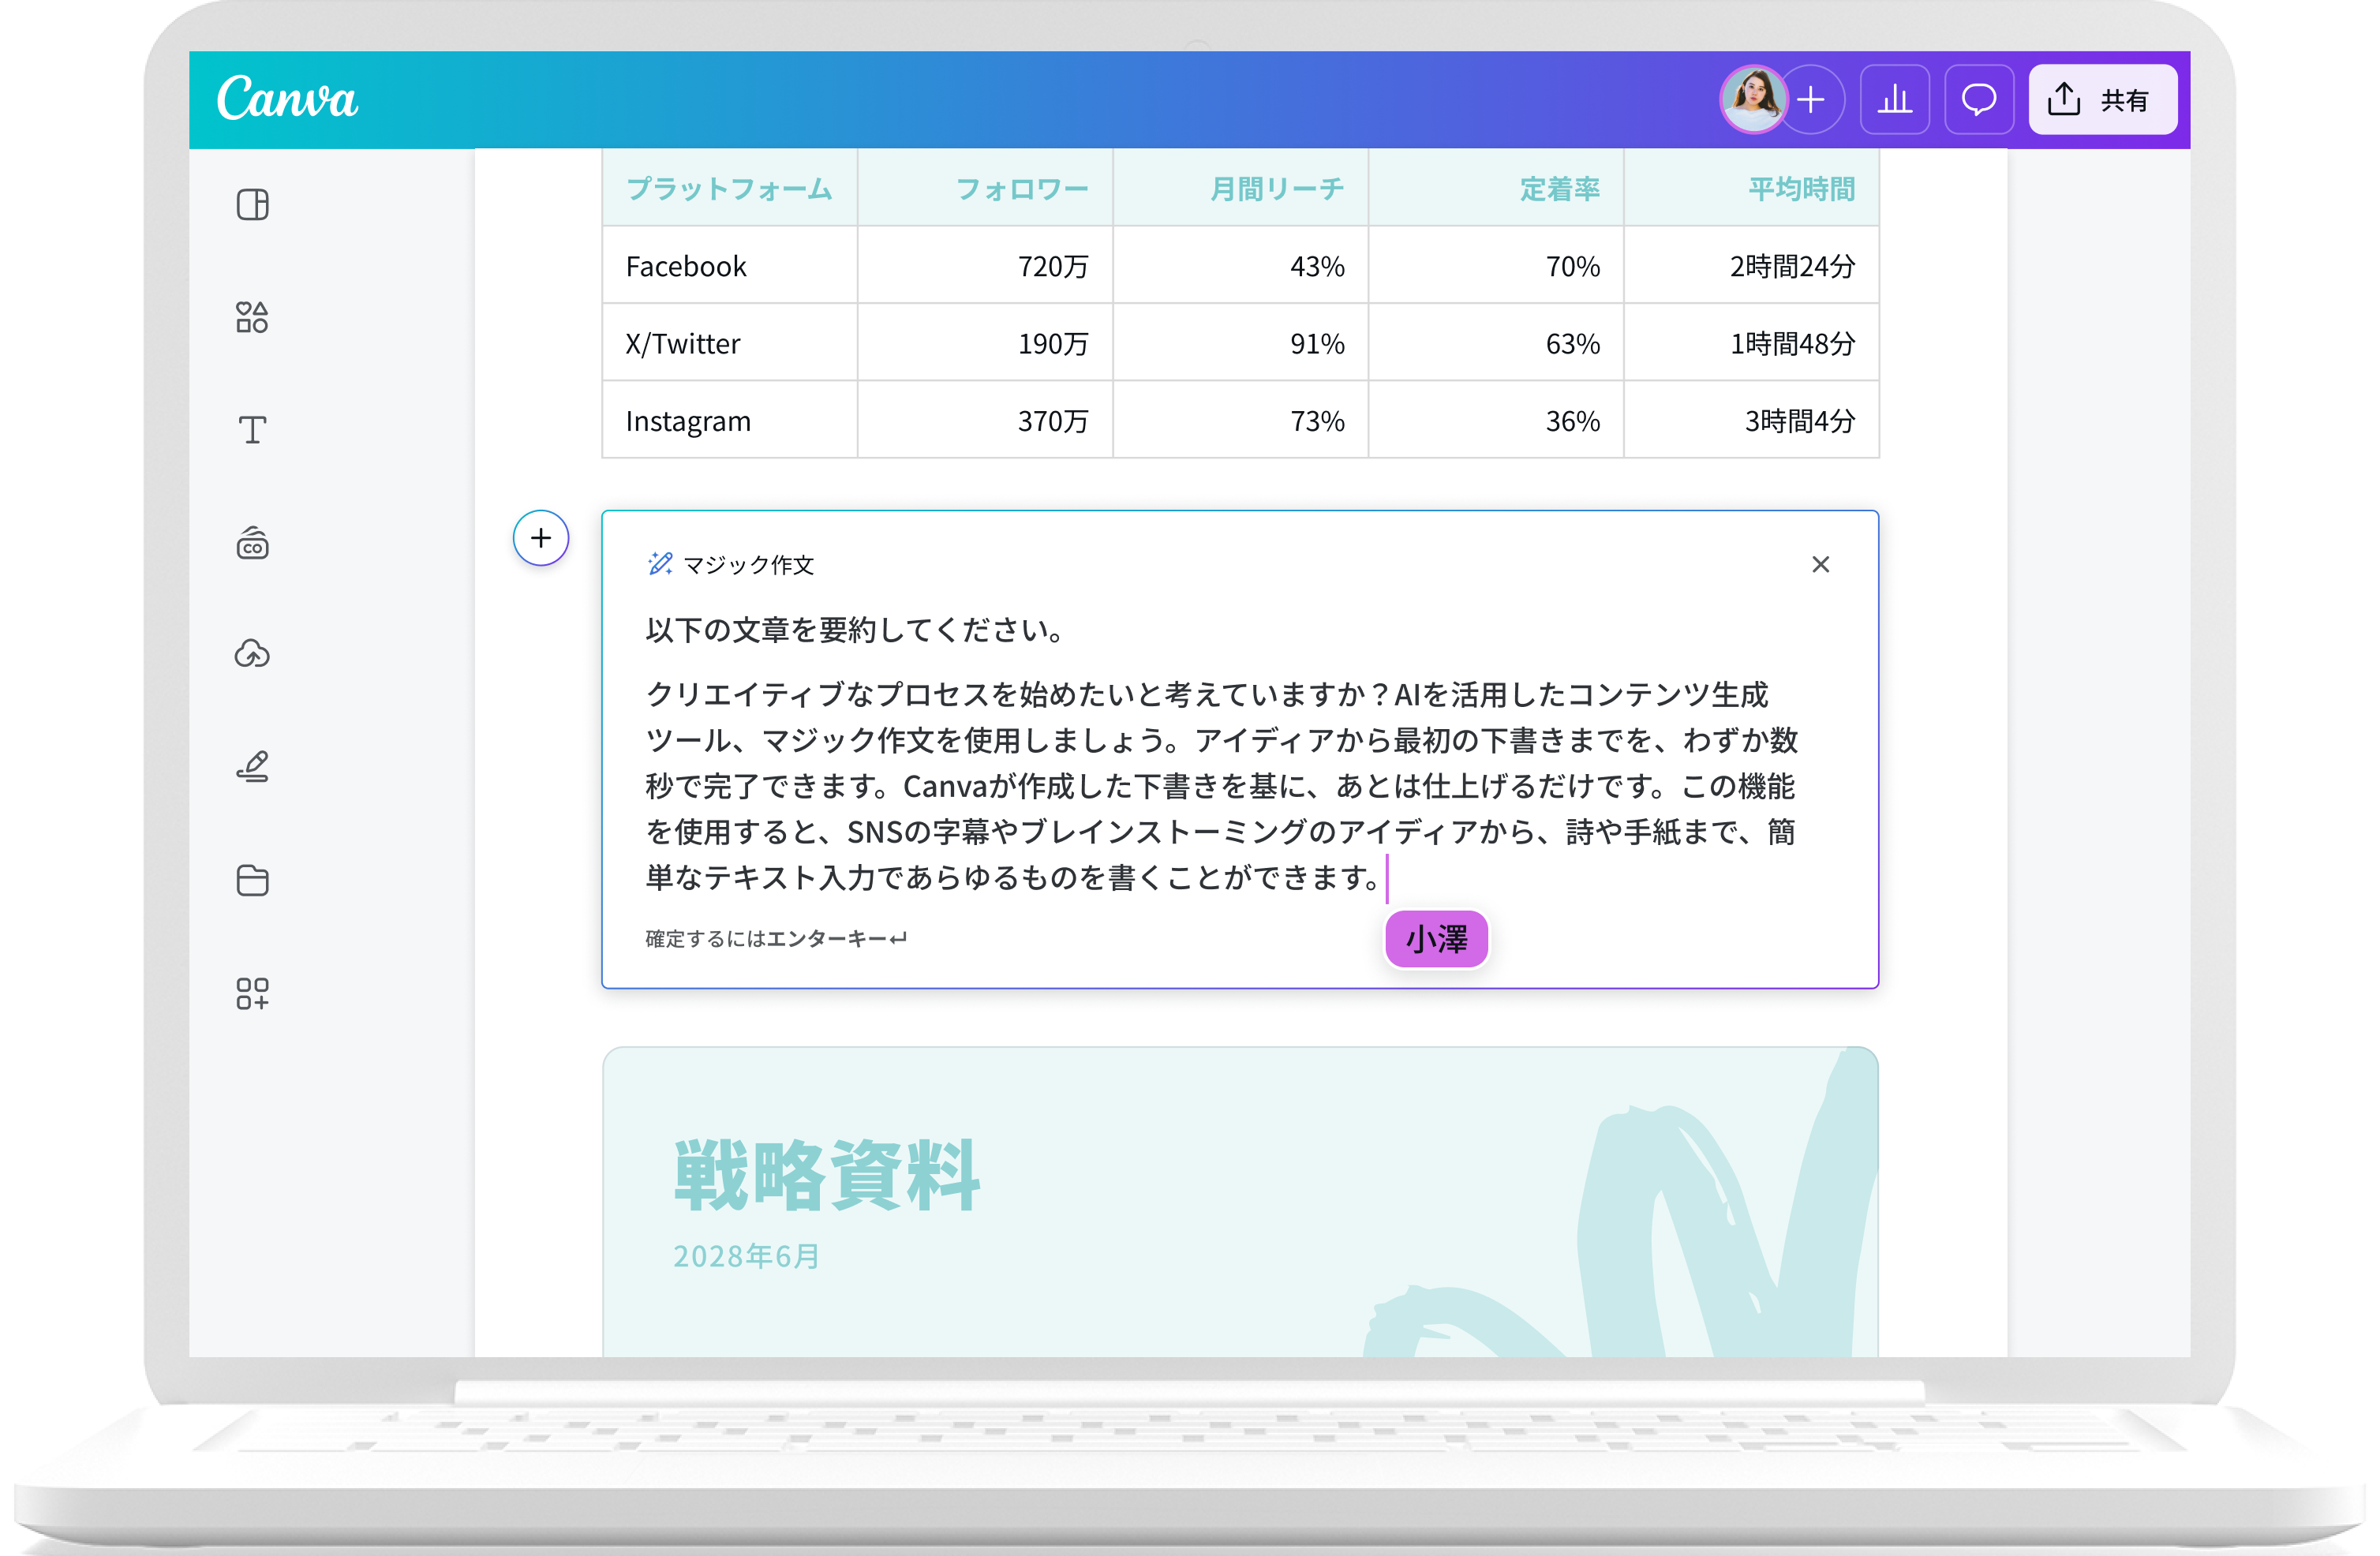The image size is (2380, 1556).
Task: Click the 共有 share button
Action: tap(2102, 99)
